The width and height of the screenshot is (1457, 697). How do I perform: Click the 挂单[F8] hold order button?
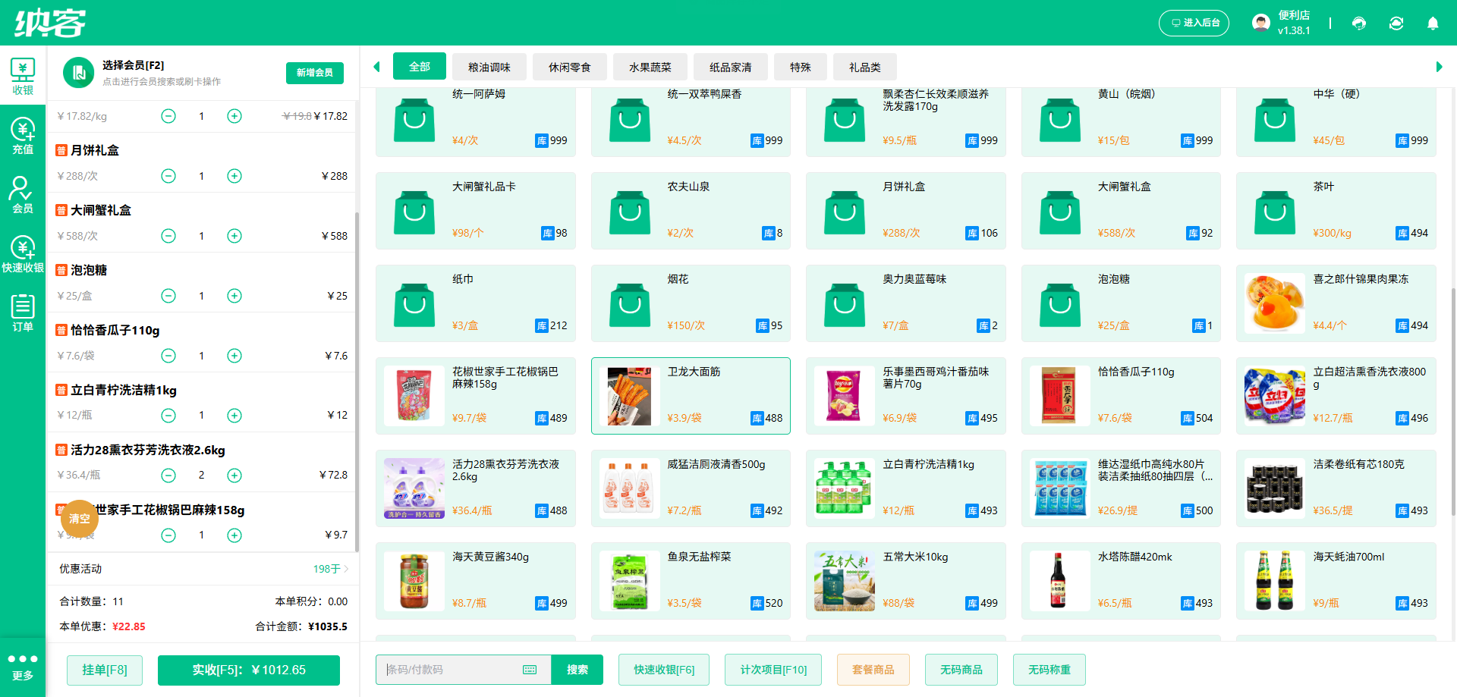(x=105, y=670)
